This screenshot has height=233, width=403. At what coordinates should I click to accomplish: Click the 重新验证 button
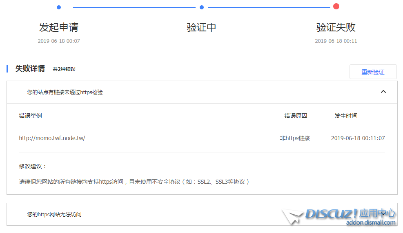coord(373,72)
